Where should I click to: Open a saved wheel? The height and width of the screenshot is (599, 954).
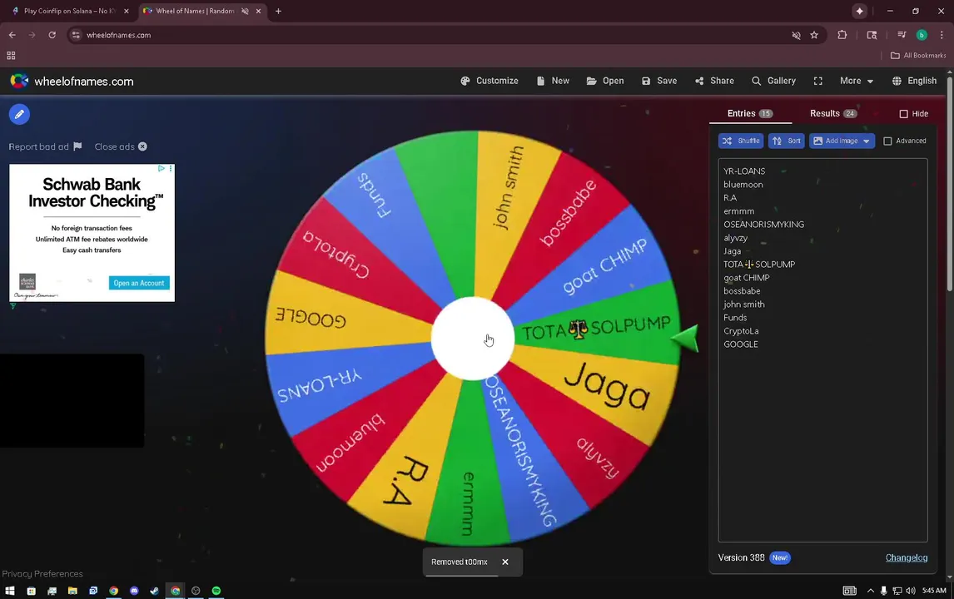tap(605, 81)
